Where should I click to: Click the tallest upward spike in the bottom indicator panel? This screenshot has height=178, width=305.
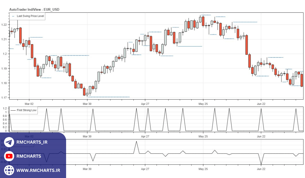136,142
